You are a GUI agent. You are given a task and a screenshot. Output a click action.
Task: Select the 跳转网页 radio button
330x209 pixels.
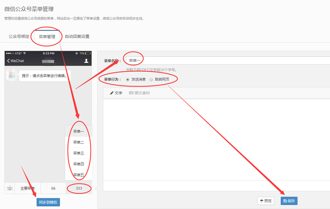pyautogui.click(x=151, y=80)
